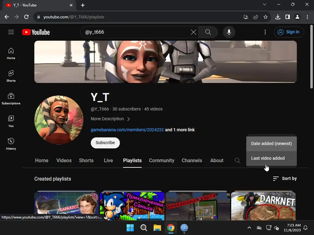
Task: Open Home in the left sidebar
Action: click(x=11, y=54)
